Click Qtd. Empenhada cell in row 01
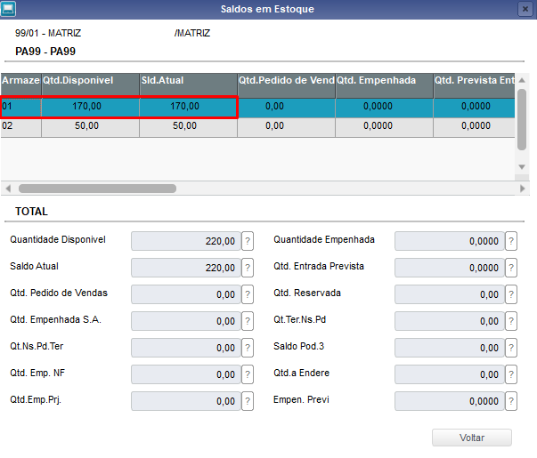The width and height of the screenshot is (537, 458). 384,107
